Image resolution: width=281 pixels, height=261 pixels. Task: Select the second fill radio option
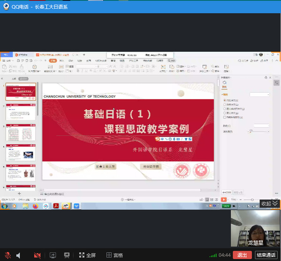tap(225, 104)
